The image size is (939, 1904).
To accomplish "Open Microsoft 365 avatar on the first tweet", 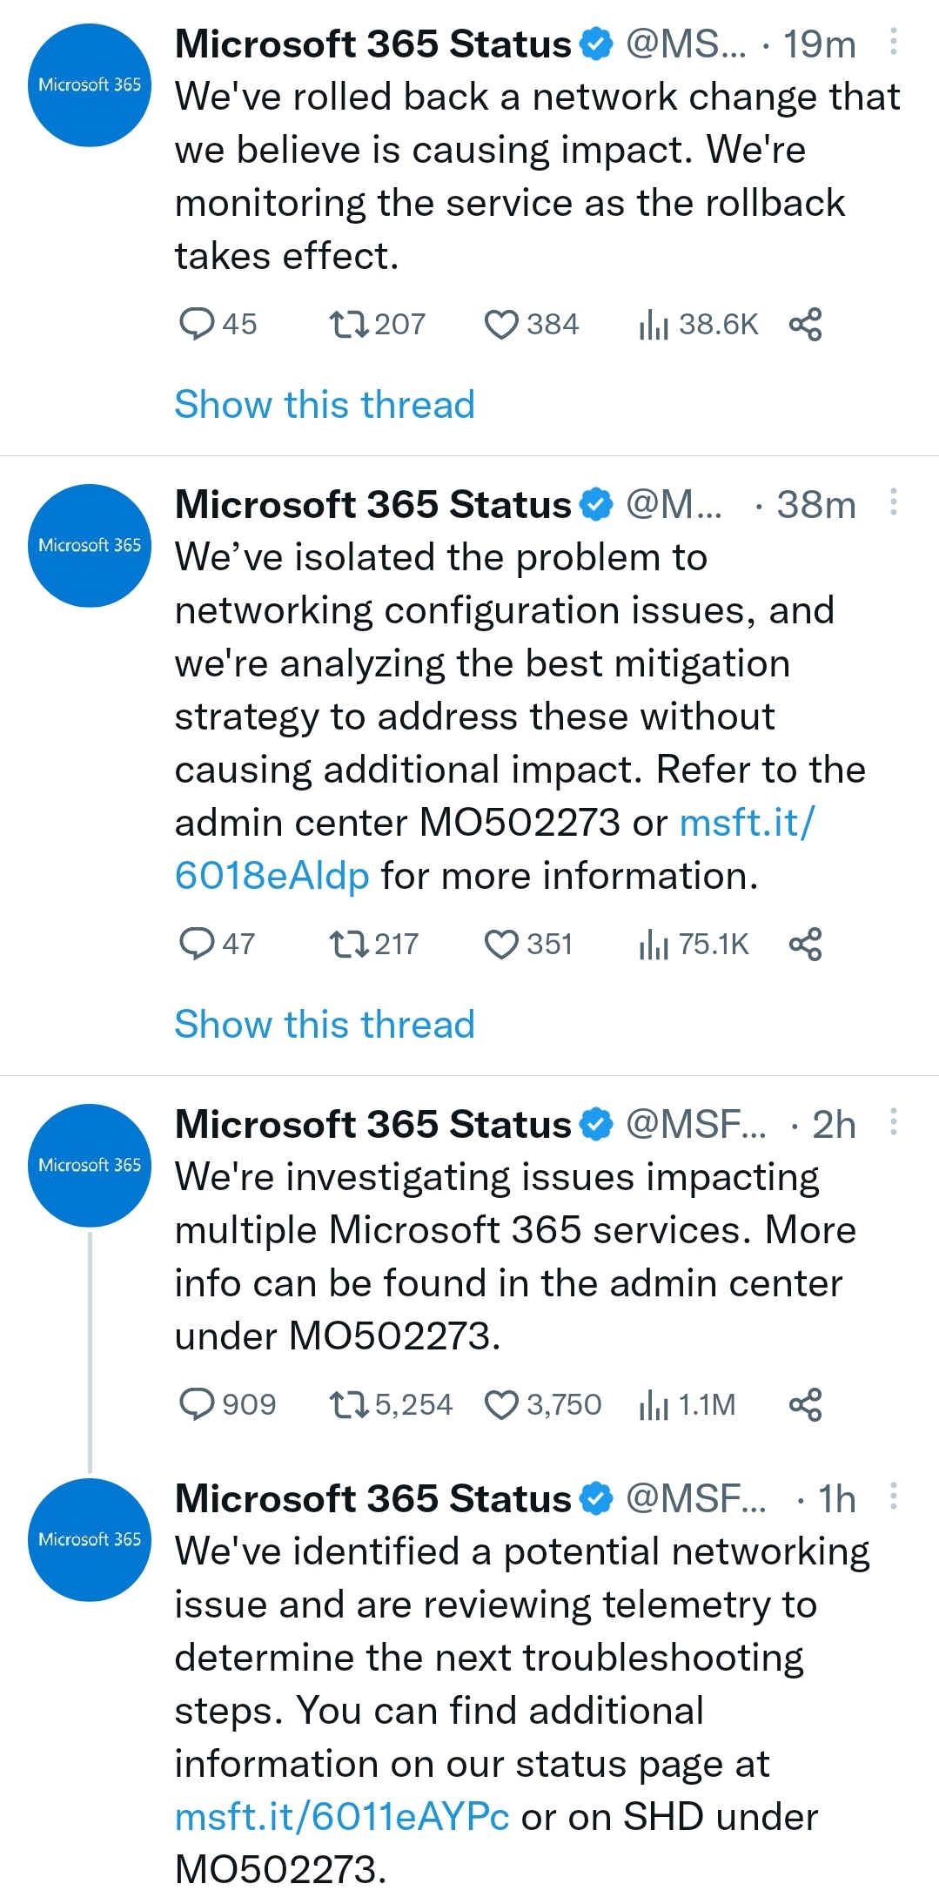I will click(x=90, y=84).
